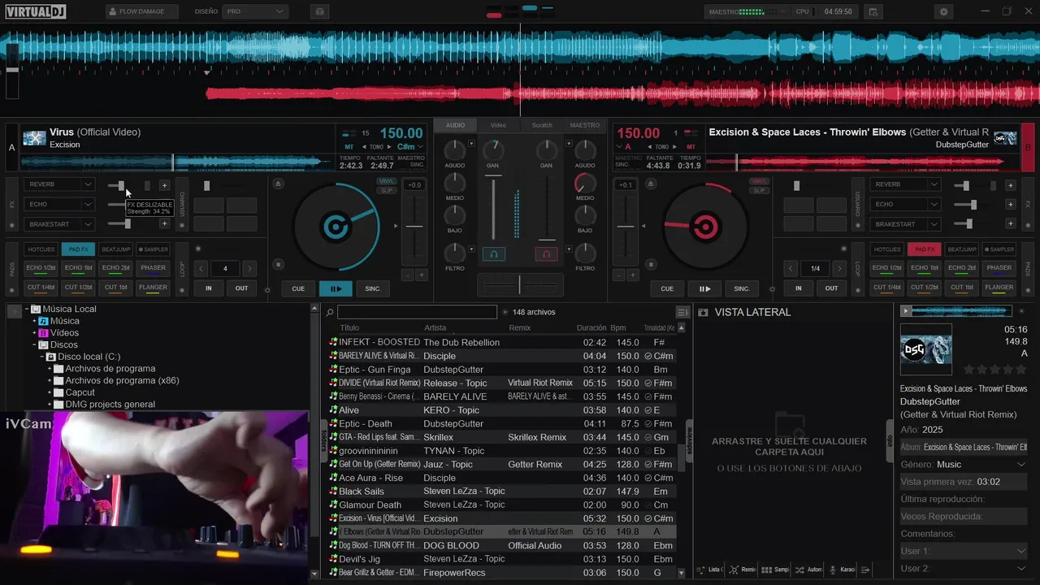Open the PRO layout dropdown
Viewport: 1040px width, 585px height.
pos(255,11)
